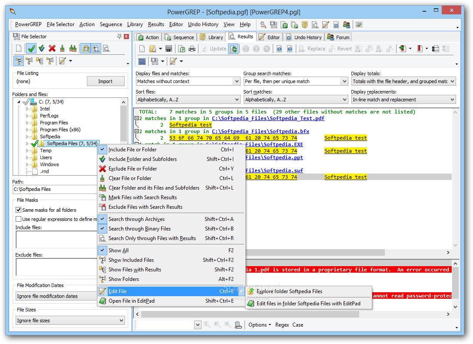Click the colored layout grid icon in the main toolbar
Screen dimensions: 473x344
point(359,25)
